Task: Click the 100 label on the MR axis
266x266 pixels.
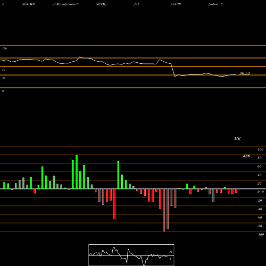Action: click(x=261, y=149)
